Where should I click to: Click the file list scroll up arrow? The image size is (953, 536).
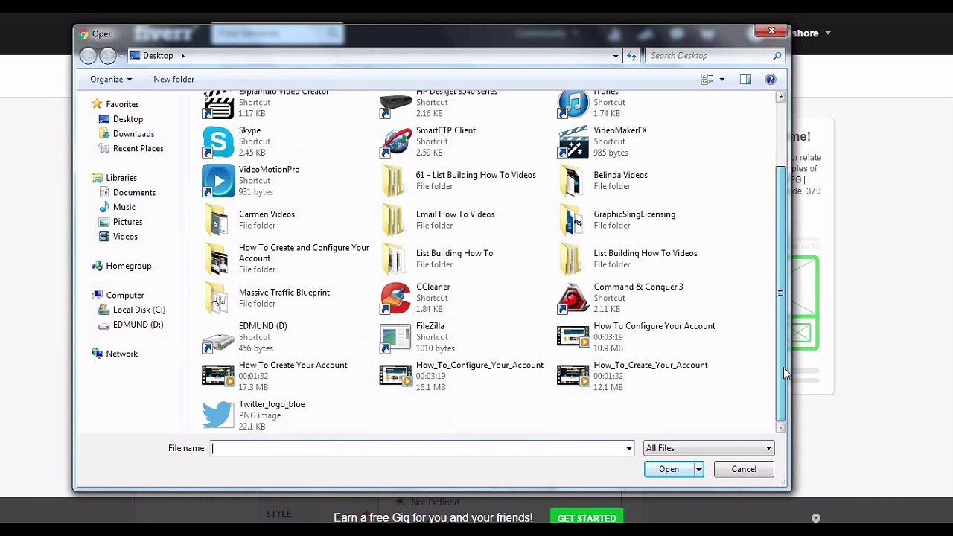pos(781,98)
